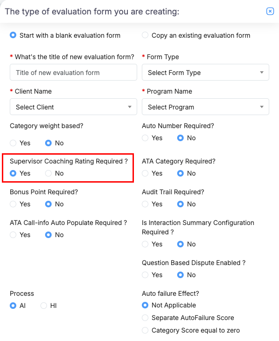Select Category Score equal to zero
Viewport: 279px width, 341px height.
[x=145, y=330]
